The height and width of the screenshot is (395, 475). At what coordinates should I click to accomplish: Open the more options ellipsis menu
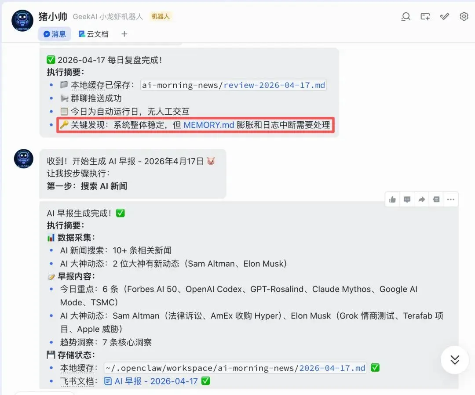[450, 199]
